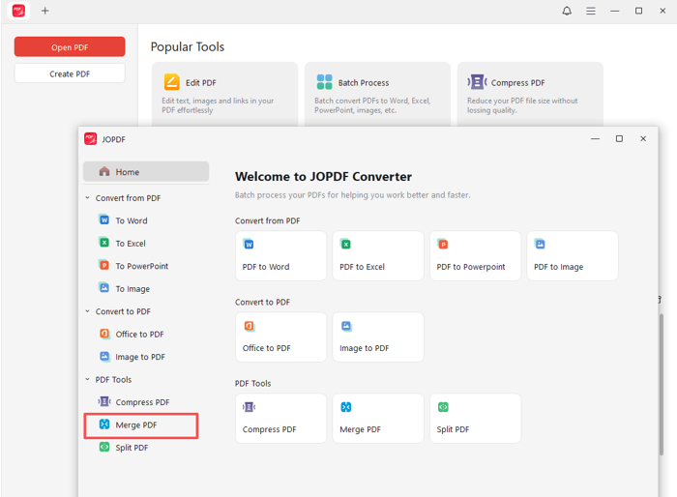This screenshot has height=497, width=677.
Task: Click the PowerPoint icon beside To PowerPoint
Action: (x=104, y=265)
